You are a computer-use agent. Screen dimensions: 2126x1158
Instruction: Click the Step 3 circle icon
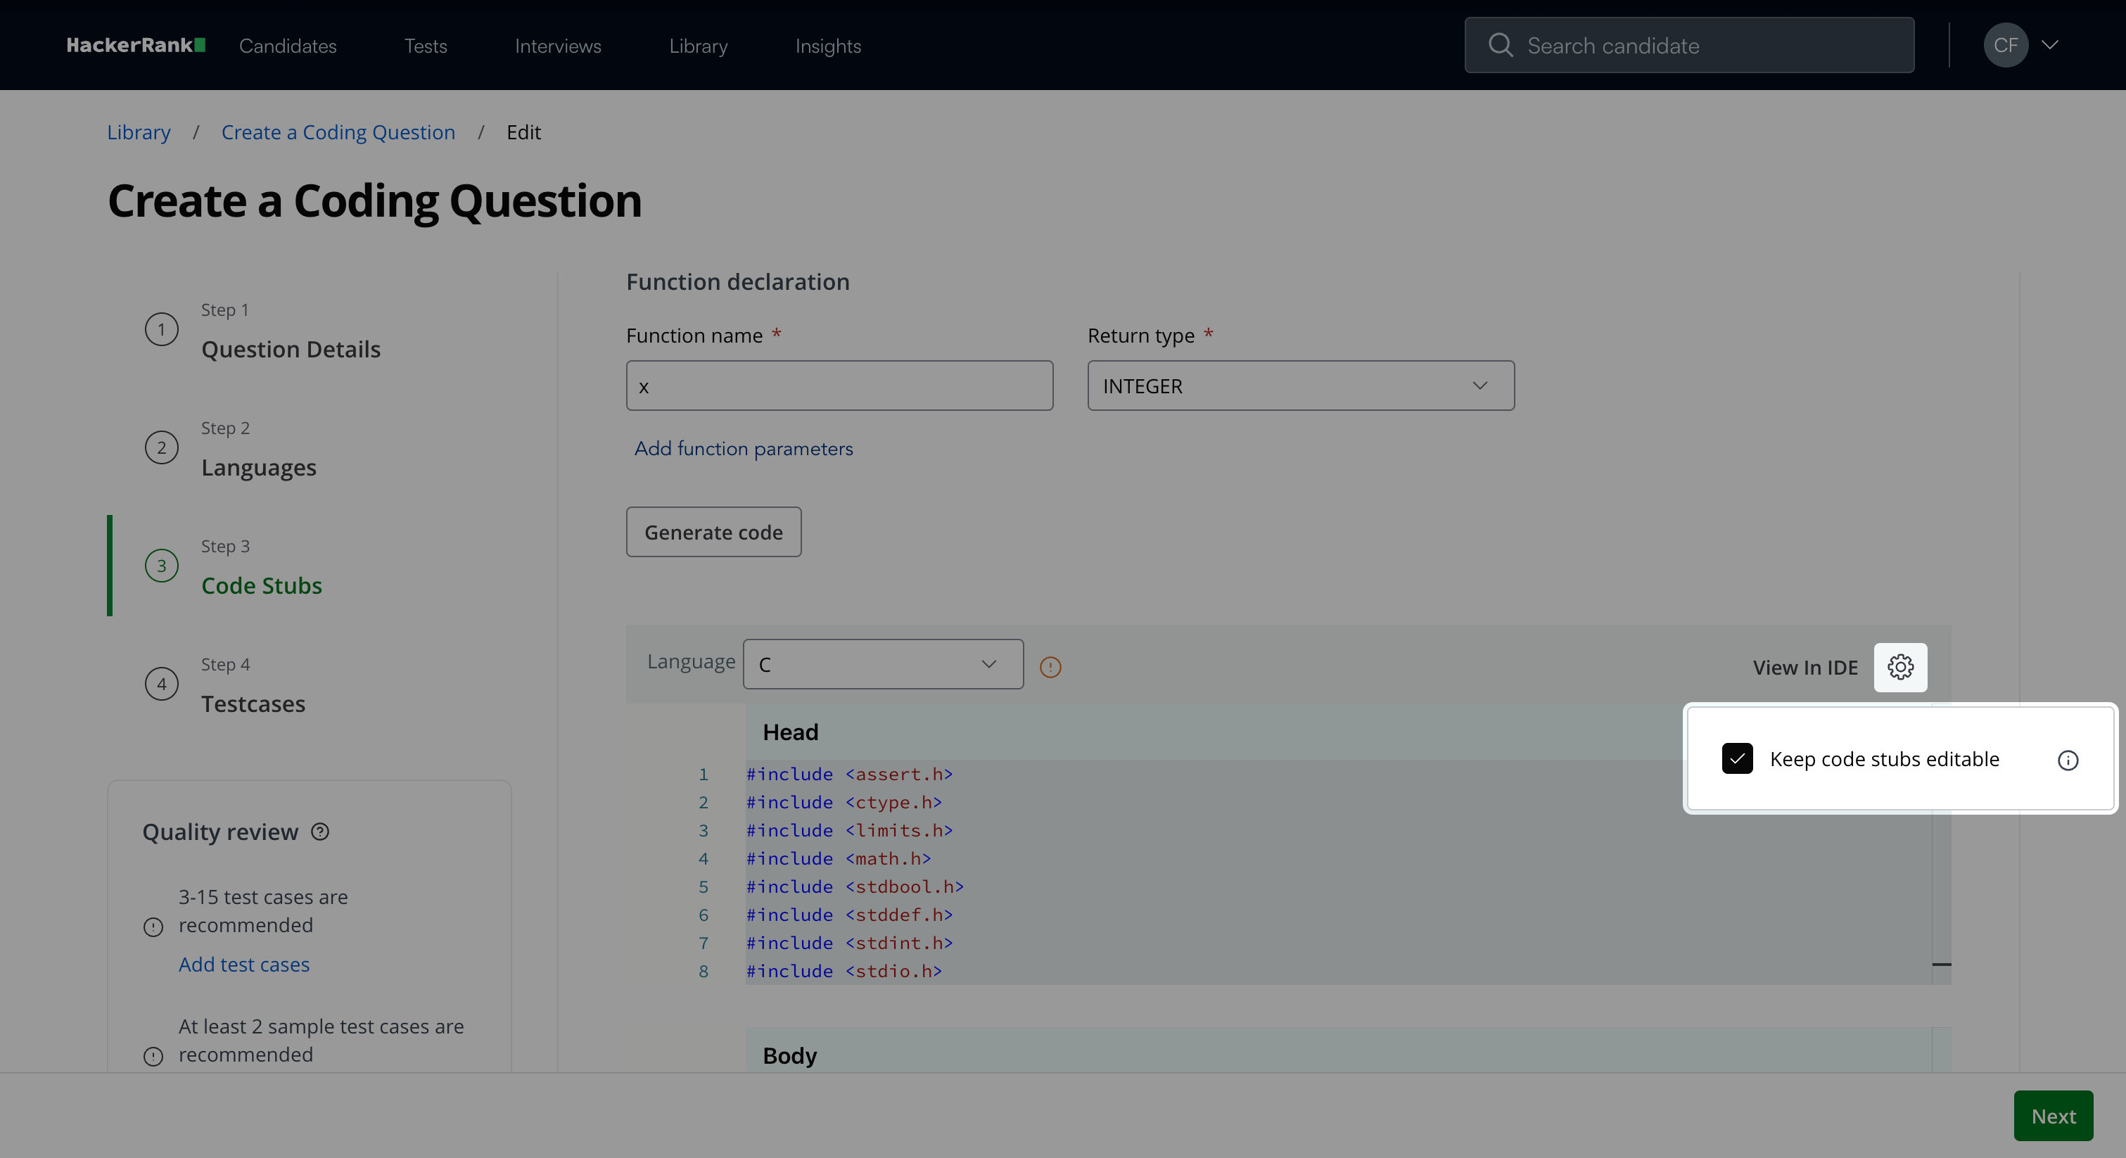[x=162, y=566]
